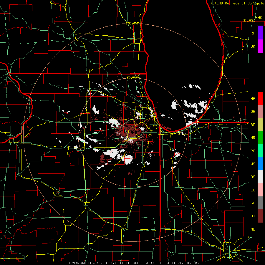
Task: Click the HYDROMETEOR CLASSIFICATION title text
Action: (103, 263)
